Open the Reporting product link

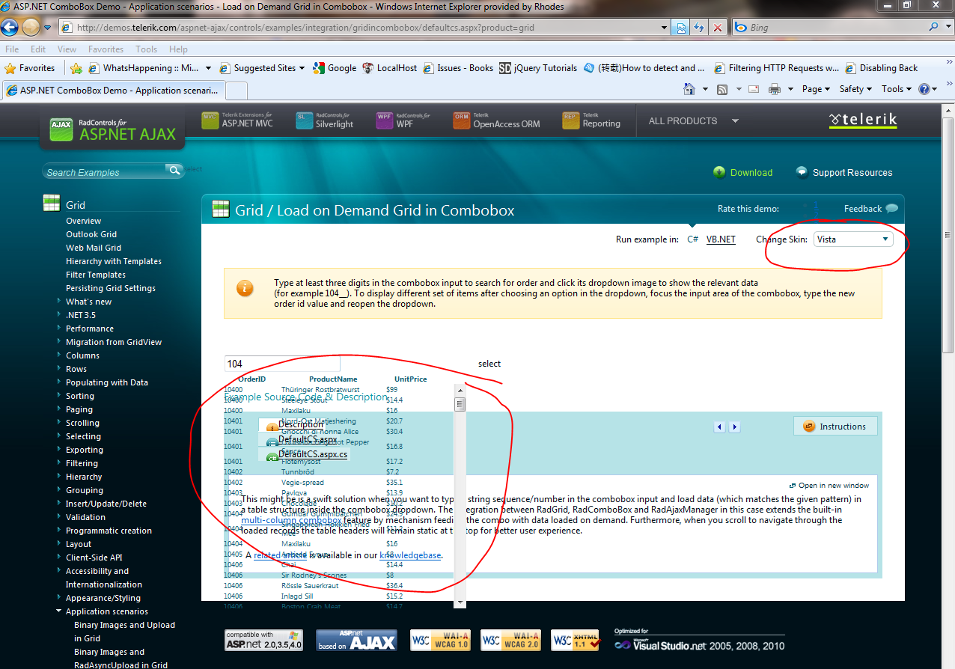pos(591,120)
